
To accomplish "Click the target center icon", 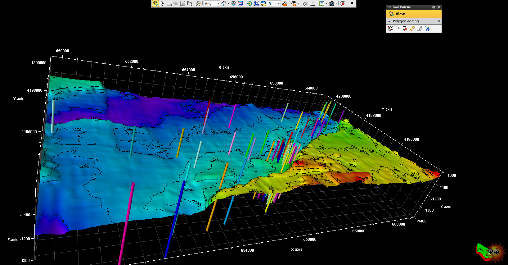I will coord(250,3).
